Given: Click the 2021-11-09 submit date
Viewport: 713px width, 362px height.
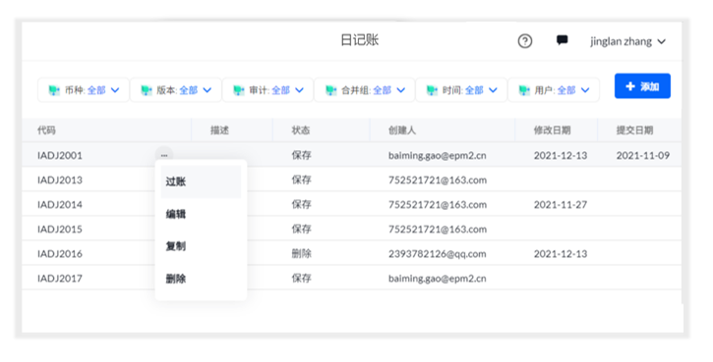Looking at the screenshot, I should (643, 155).
